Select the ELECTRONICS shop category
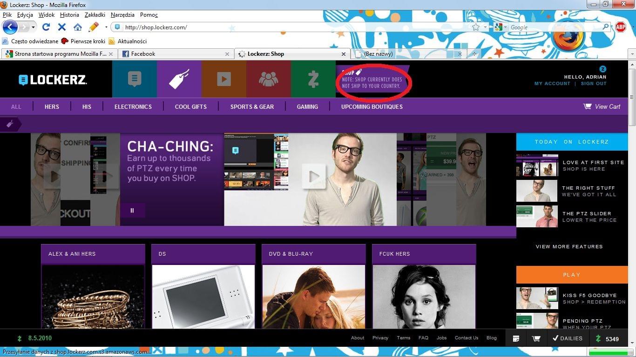The width and height of the screenshot is (636, 357). tap(133, 107)
